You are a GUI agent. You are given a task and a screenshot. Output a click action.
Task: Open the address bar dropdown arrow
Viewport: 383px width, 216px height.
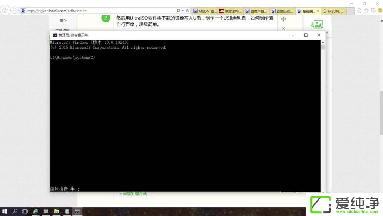coord(182,11)
